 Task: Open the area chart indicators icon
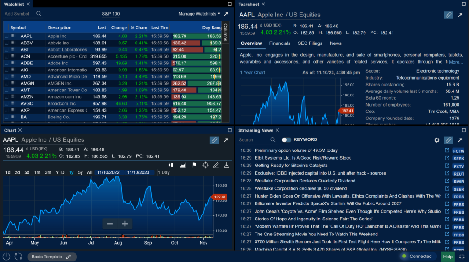(x=182, y=165)
